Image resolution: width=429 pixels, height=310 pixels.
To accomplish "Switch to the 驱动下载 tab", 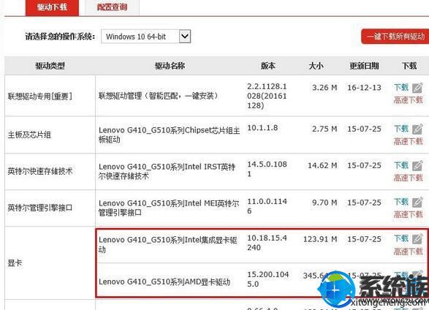I will 53,7.
